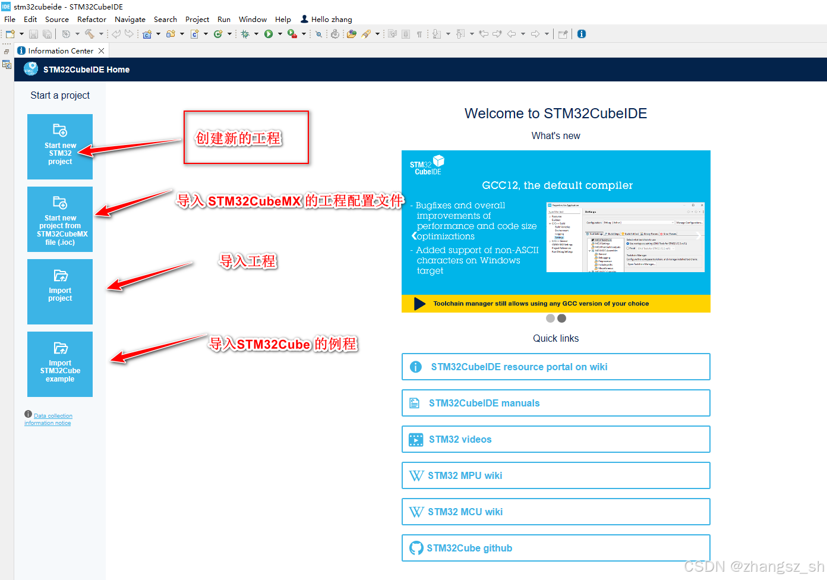Click the Previous Annotation toolbar icon

460,34
